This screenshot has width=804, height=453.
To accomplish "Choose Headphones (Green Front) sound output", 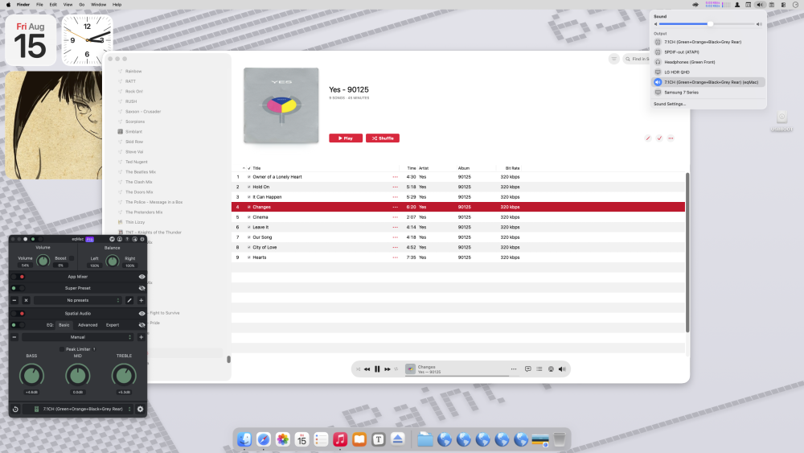I will coord(708,62).
